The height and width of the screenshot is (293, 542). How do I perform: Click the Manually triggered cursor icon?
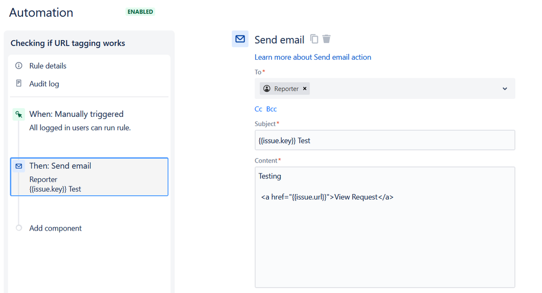(18, 115)
